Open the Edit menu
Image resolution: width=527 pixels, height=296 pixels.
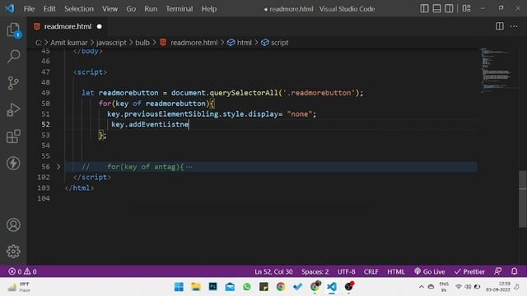pos(49,9)
